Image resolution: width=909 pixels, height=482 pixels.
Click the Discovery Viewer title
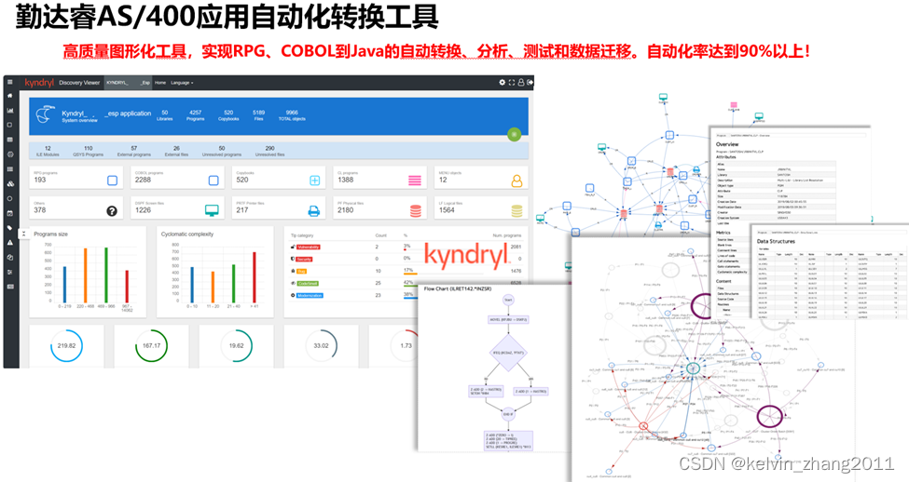coord(79,83)
